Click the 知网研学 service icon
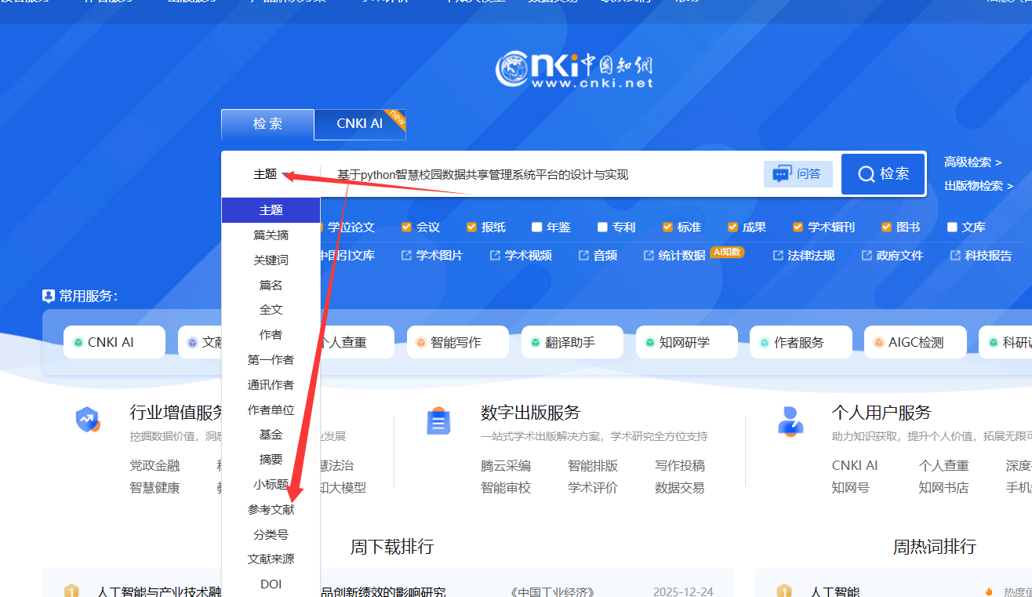The width and height of the screenshot is (1032, 597). 649,343
